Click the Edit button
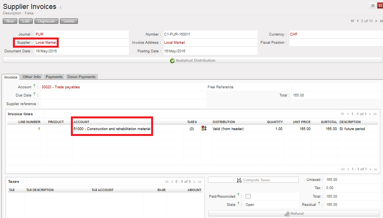Image resolution: width=383 pixels, height=218 pixels. pos(26,21)
